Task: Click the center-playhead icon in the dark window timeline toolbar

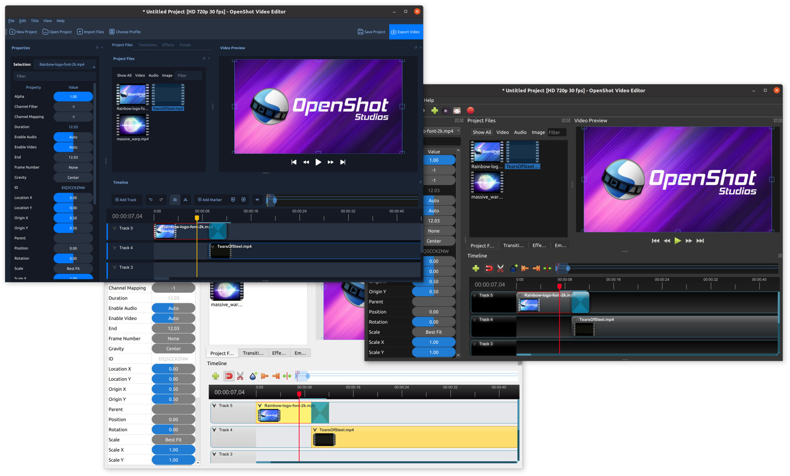Action: 547,268
